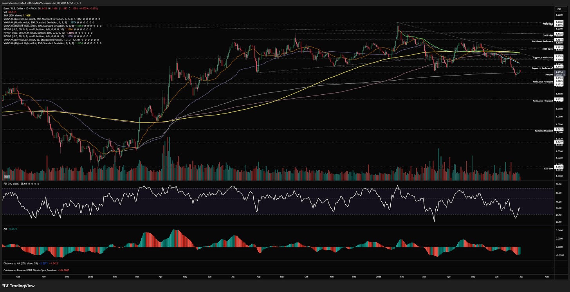
Task: Select the VWAP AA Lowest Low 25 legend
Action: point(51,40)
